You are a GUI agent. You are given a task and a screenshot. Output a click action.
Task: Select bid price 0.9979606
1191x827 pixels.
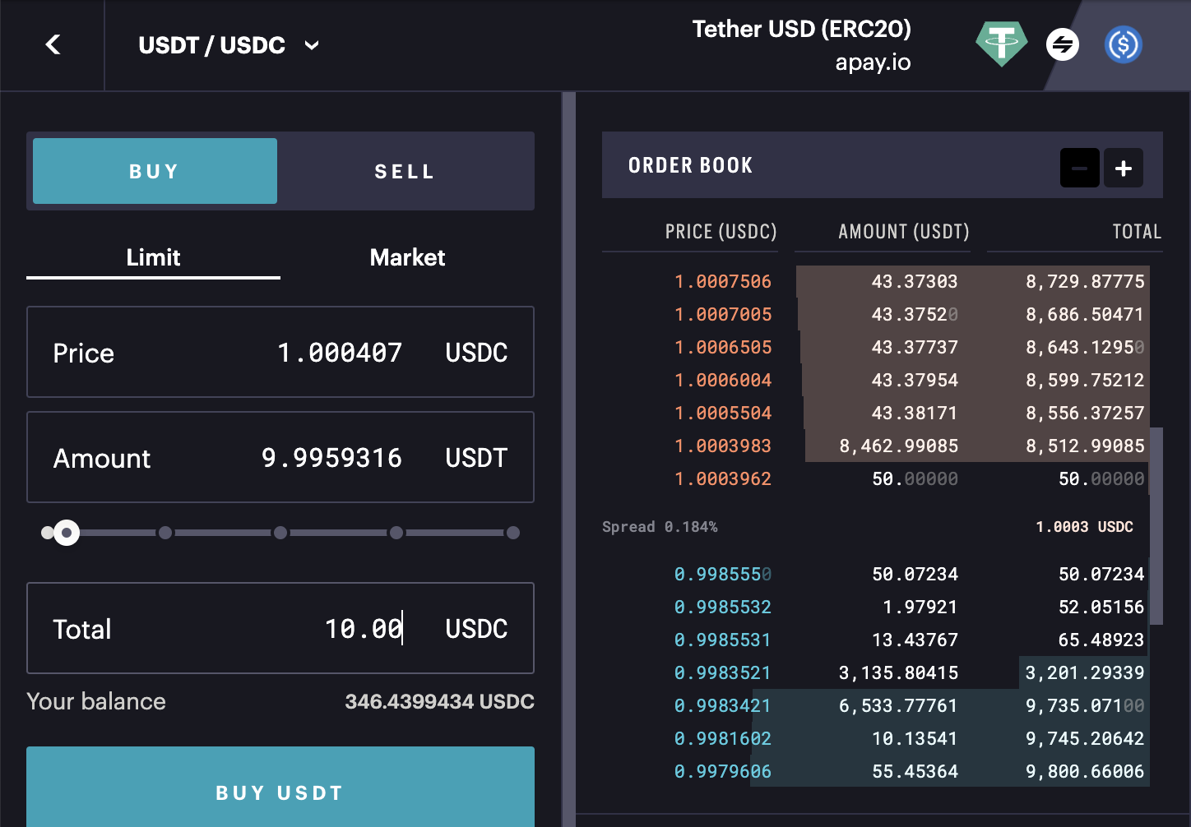723,771
